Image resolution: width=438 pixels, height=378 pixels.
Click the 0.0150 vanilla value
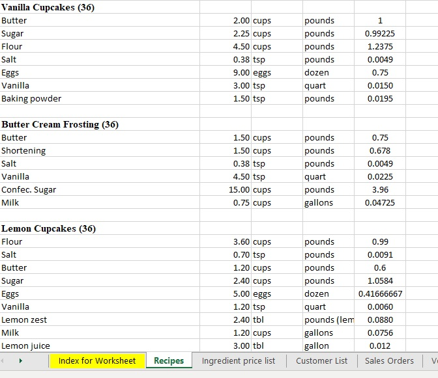380,85
